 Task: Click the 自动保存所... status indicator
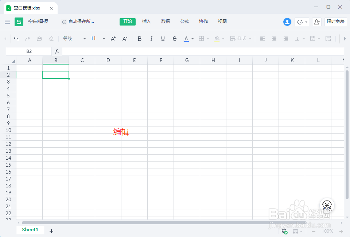pyautogui.click(x=78, y=22)
